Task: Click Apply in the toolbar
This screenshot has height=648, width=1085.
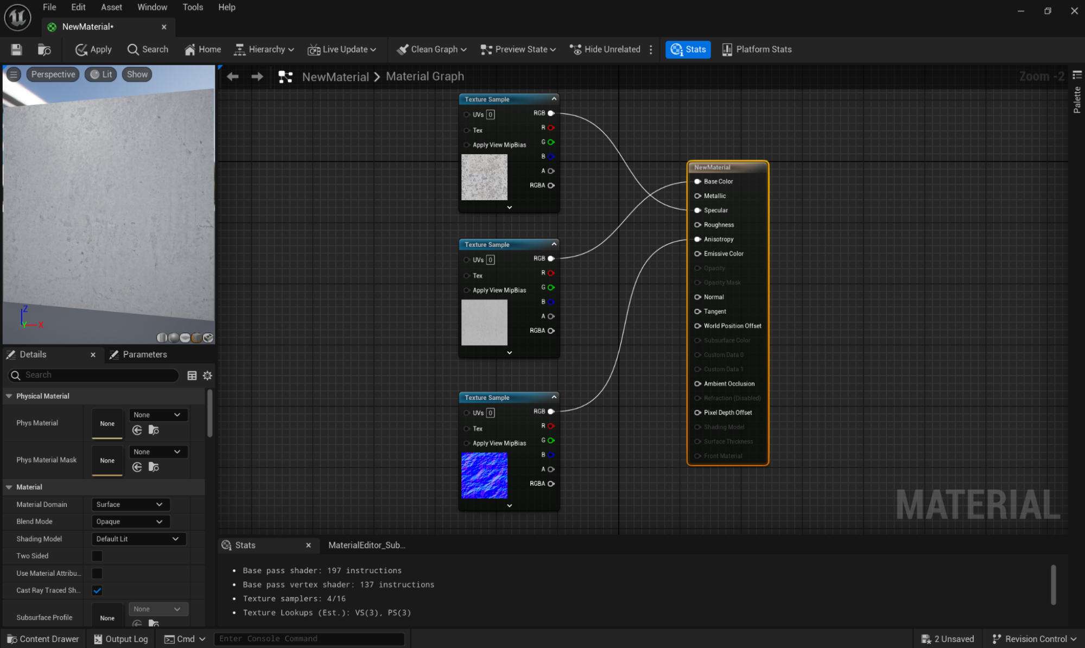Action: [93, 49]
